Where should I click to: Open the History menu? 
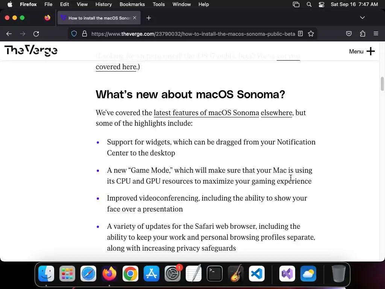point(103,5)
